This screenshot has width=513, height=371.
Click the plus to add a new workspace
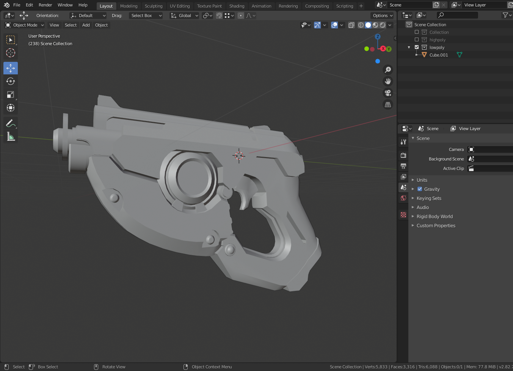pyautogui.click(x=361, y=6)
